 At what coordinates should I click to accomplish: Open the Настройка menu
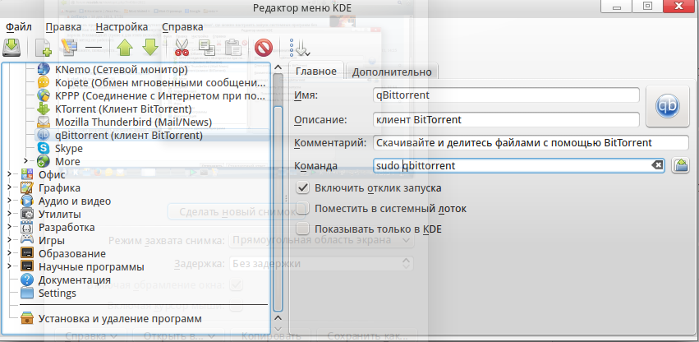122,27
